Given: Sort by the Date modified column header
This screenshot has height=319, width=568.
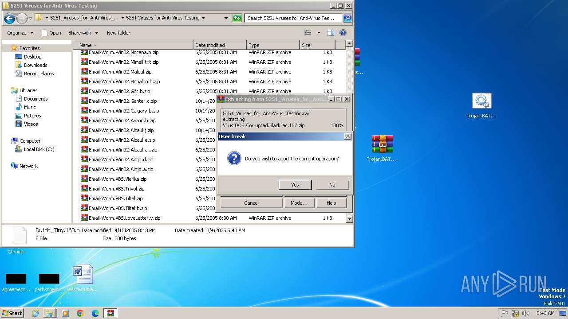Looking at the screenshot, I should 220,45.
